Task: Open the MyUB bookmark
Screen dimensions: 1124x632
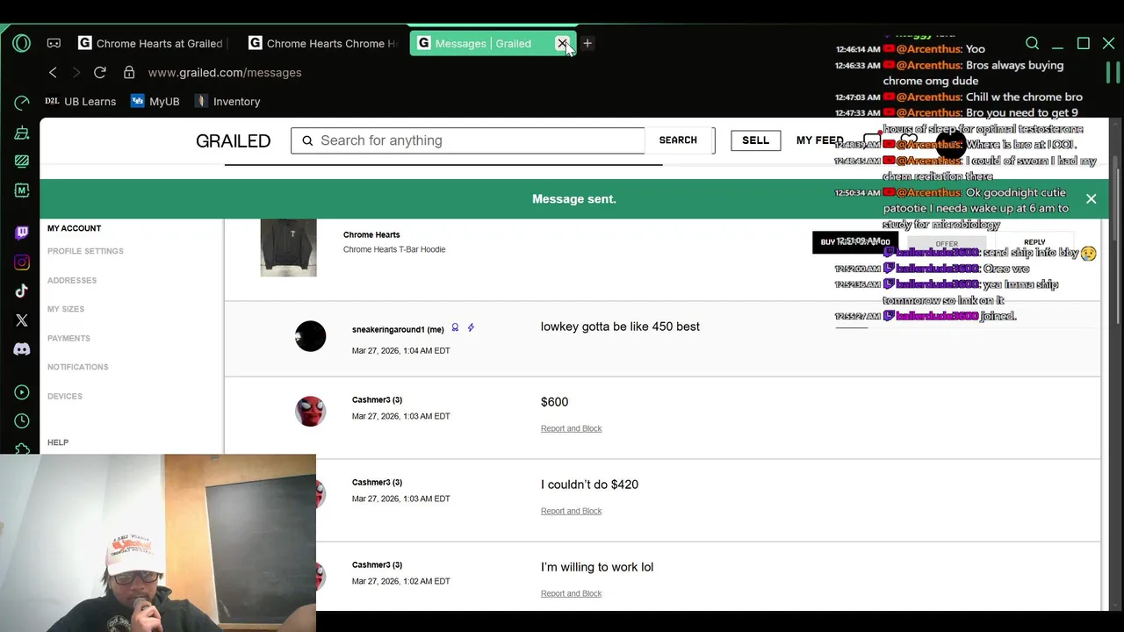Action: 155,102
